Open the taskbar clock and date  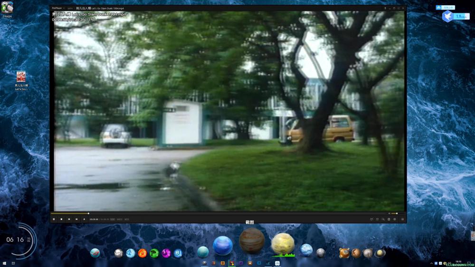pos(458,263)
